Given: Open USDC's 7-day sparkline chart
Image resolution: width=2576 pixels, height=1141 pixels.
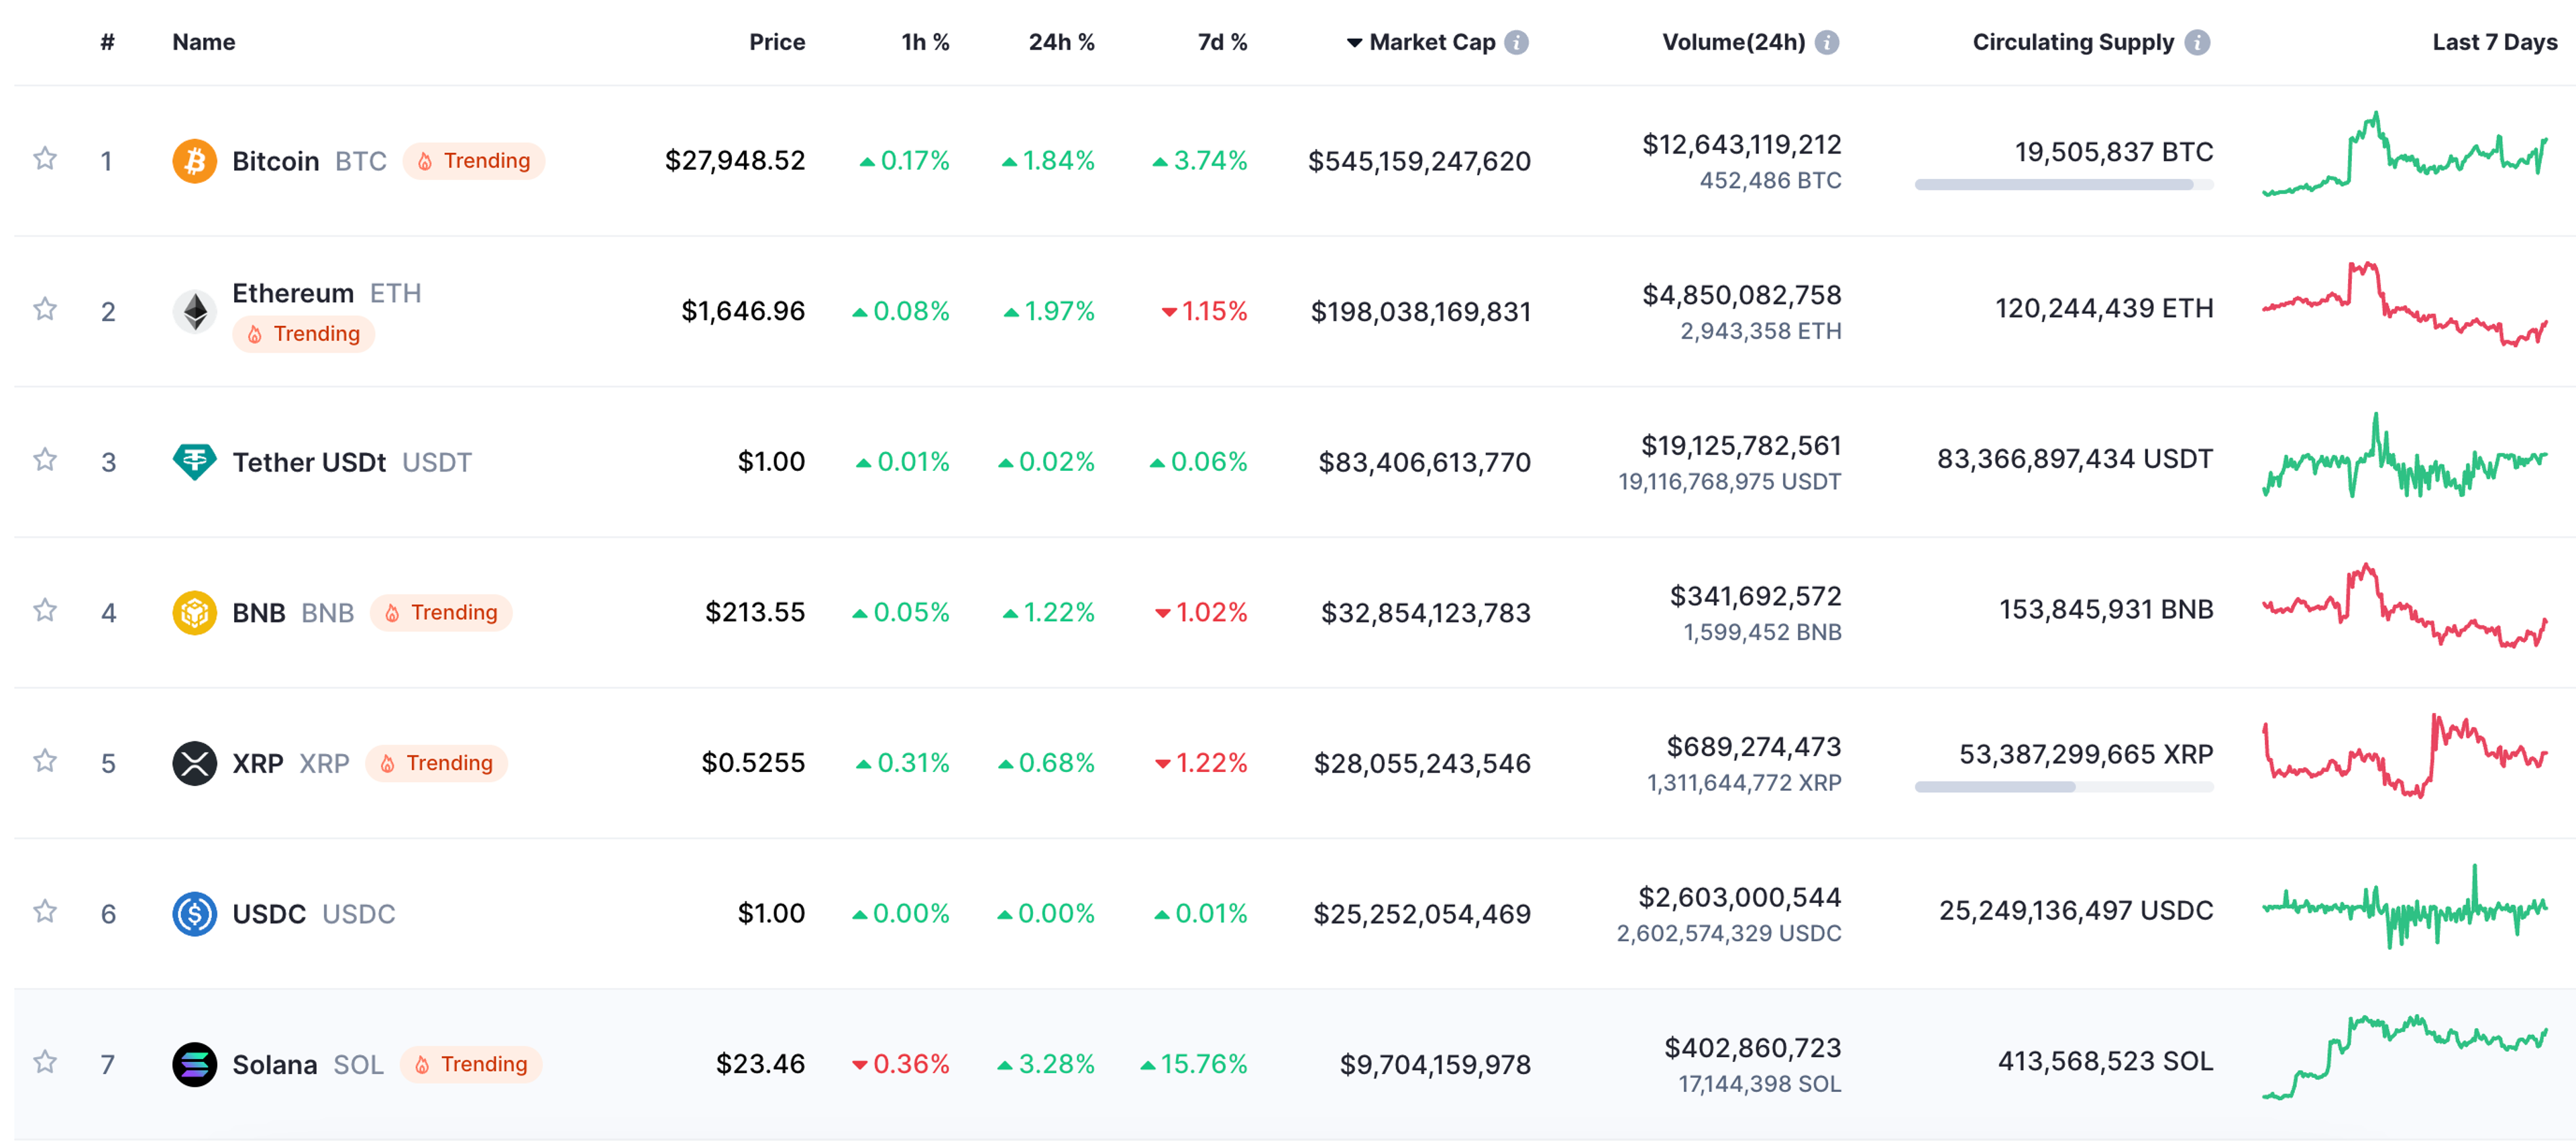Looking at the screenshot, I should 2405,907.
